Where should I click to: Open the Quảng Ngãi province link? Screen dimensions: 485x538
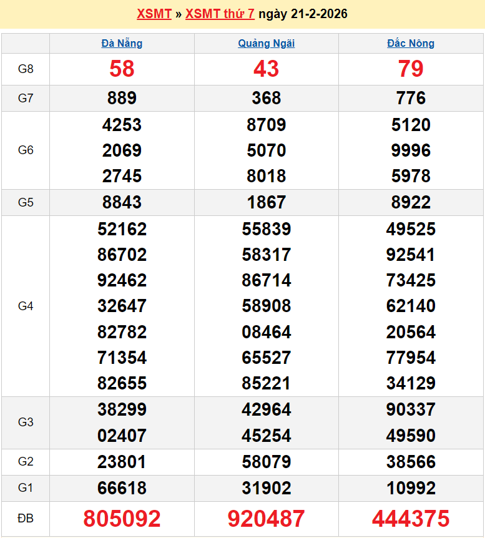point(267,43)
